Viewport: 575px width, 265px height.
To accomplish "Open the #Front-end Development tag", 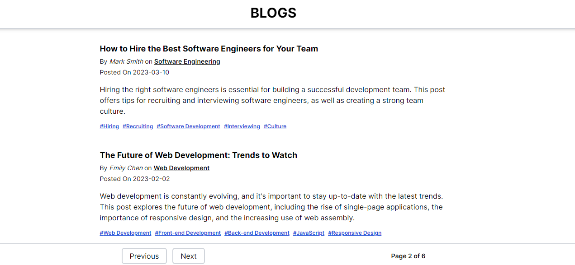I will pyautogui.click(x=188, y=233).
